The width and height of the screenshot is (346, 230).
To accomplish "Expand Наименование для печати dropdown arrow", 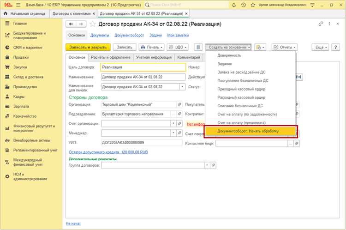I will 182,87.
